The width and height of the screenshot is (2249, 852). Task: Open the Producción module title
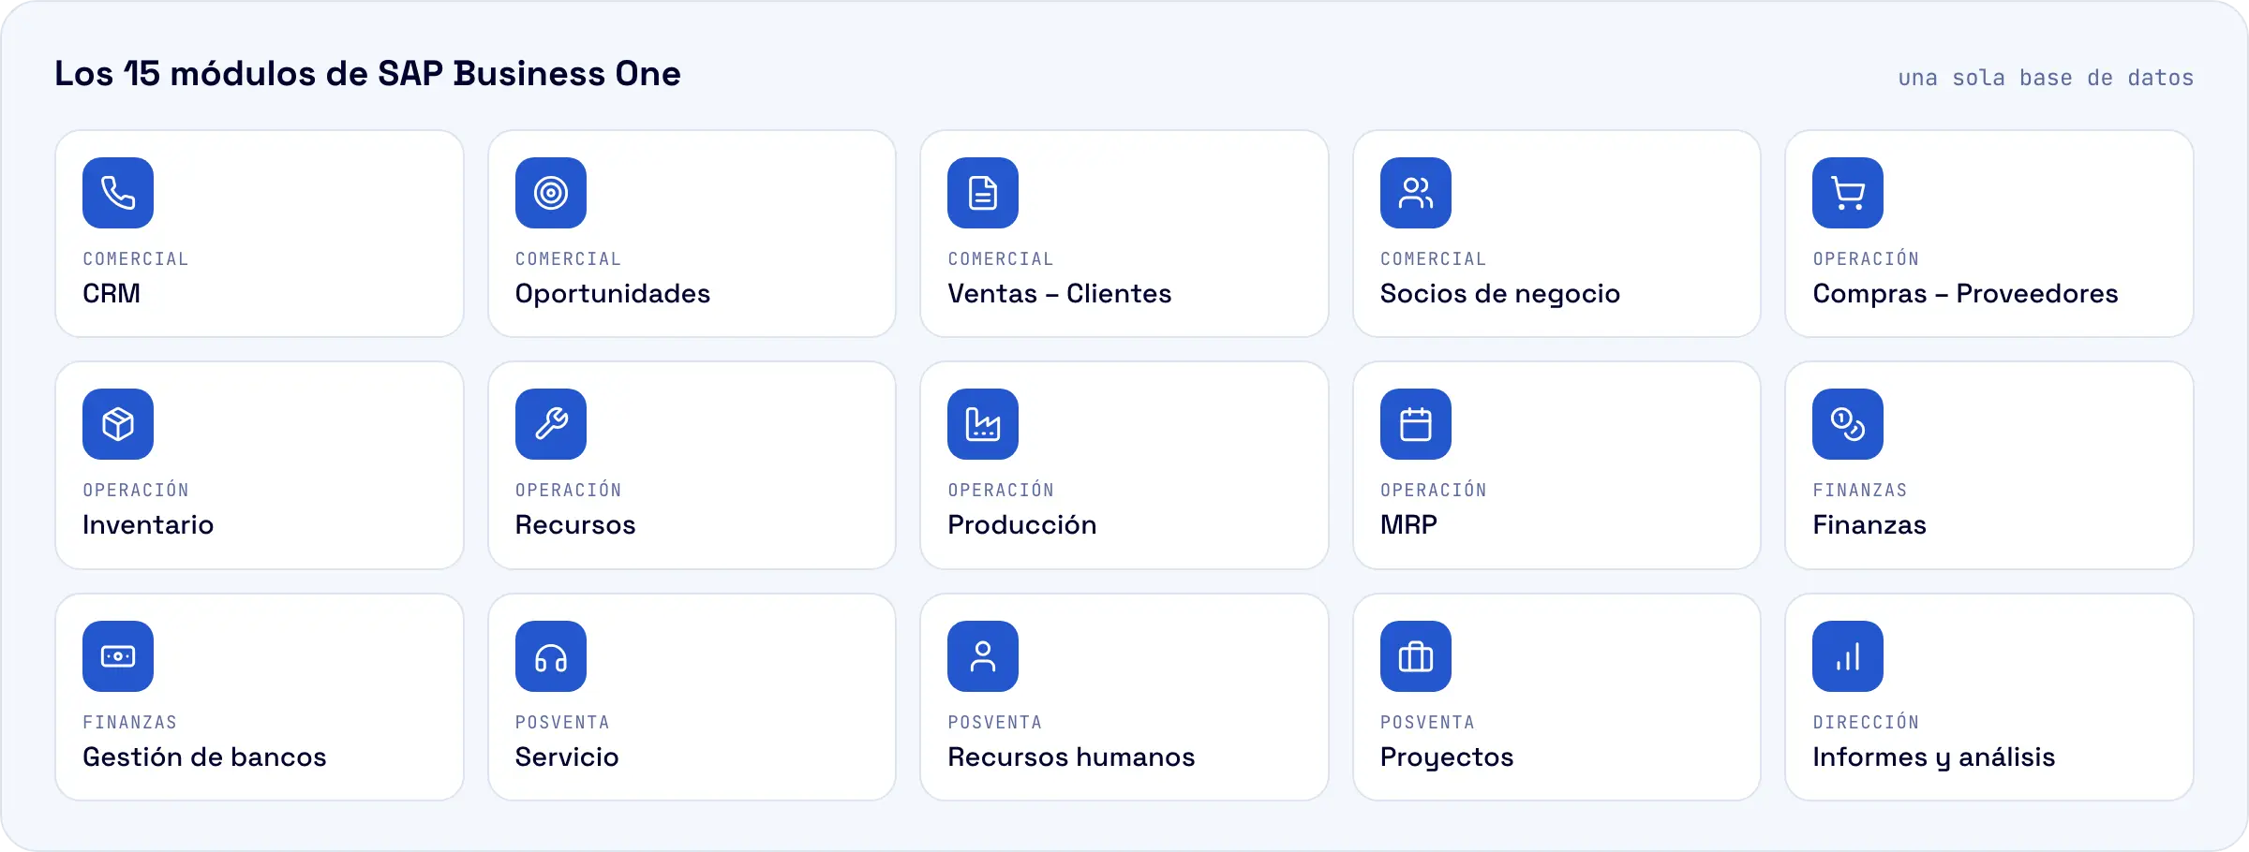1022,524
